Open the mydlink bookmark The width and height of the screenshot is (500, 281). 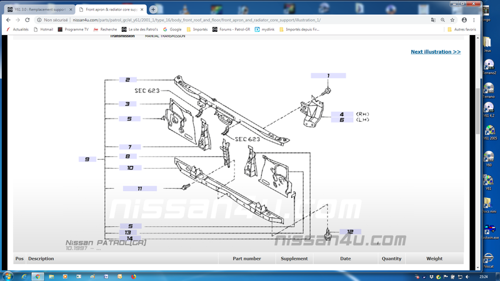click(x=264, y=29)
